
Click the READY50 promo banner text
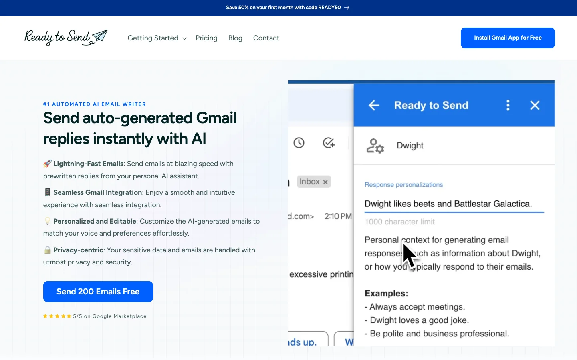tap(283, 8)
